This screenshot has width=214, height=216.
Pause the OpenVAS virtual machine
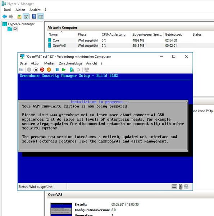57,70
